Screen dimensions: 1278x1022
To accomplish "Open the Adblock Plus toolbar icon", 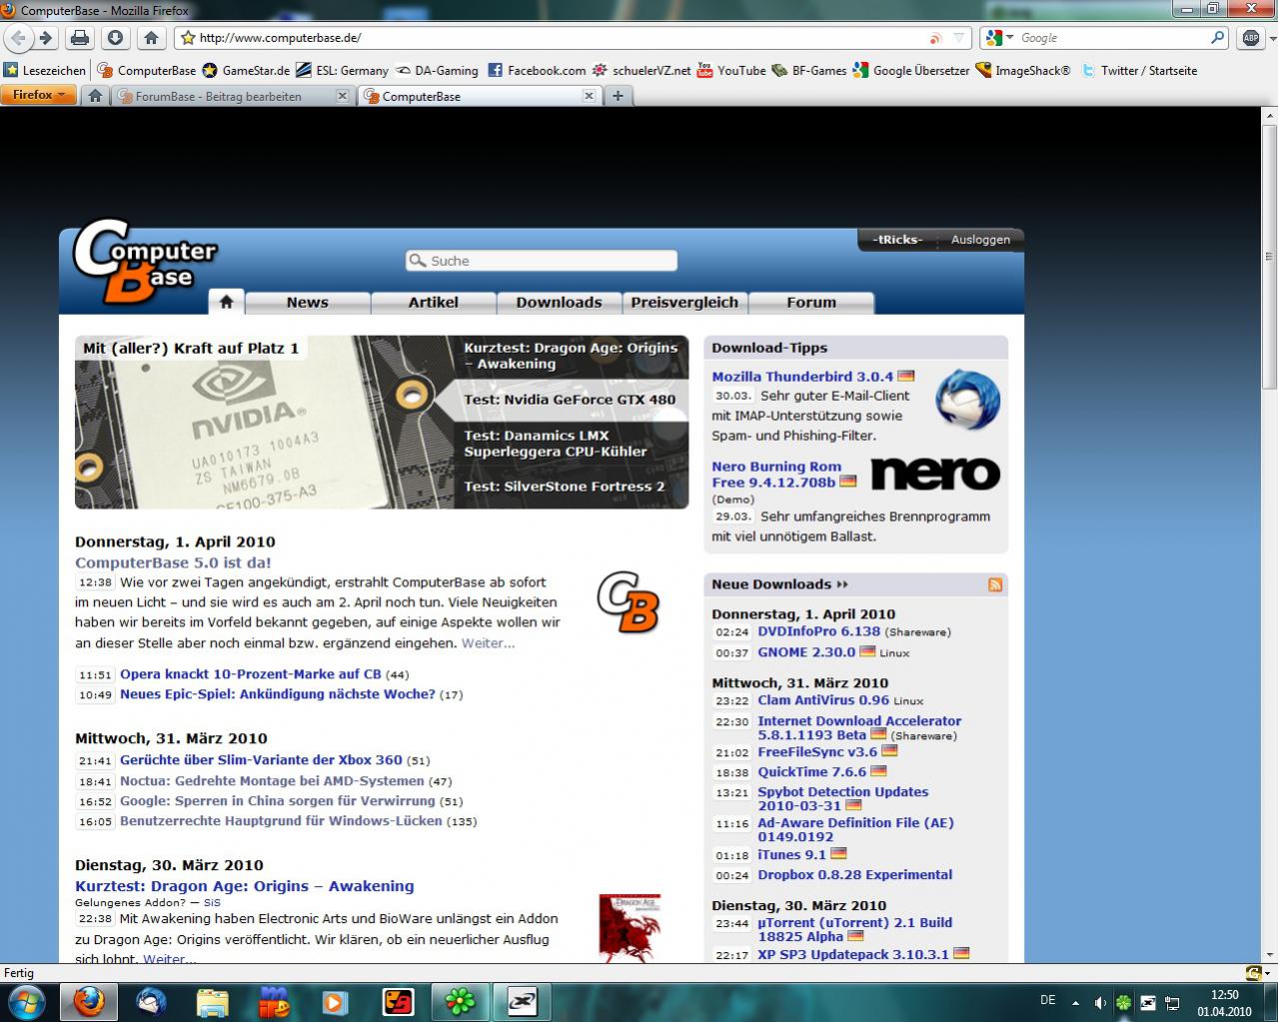I will 1250,38.
